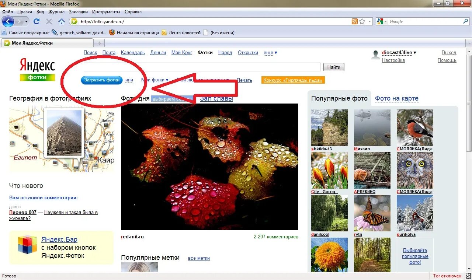472x280 pixels.
Task: Click the Печать link
Action: pyautogui.click(x=244, y=80)
